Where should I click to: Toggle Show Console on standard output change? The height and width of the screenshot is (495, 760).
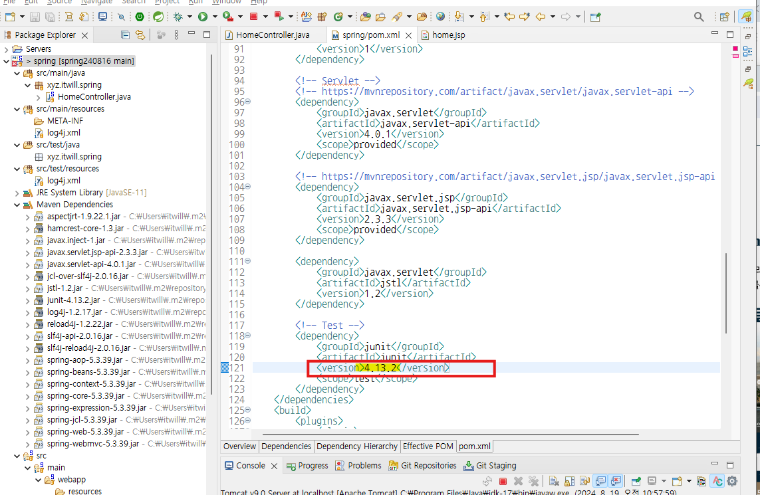pyautogui.click(x=600, y=481)
